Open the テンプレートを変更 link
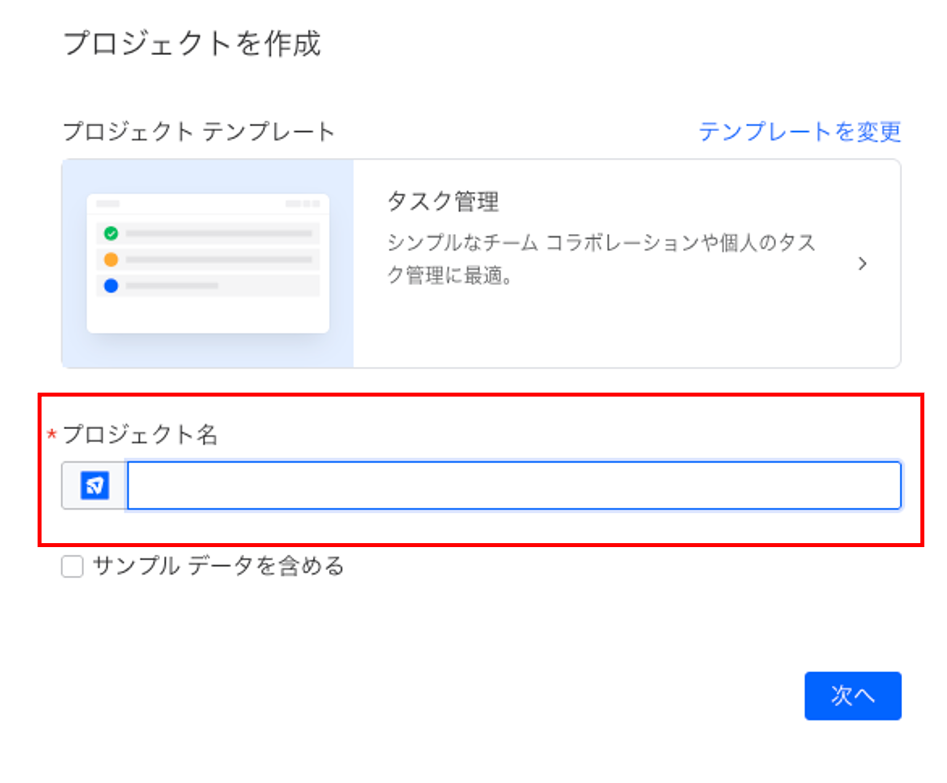The width and height of the screenshot is (947, 783). point(801,131)
